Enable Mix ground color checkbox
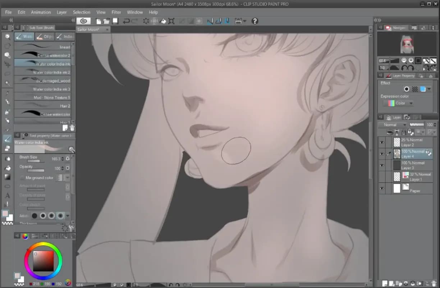 coord(22,178)
